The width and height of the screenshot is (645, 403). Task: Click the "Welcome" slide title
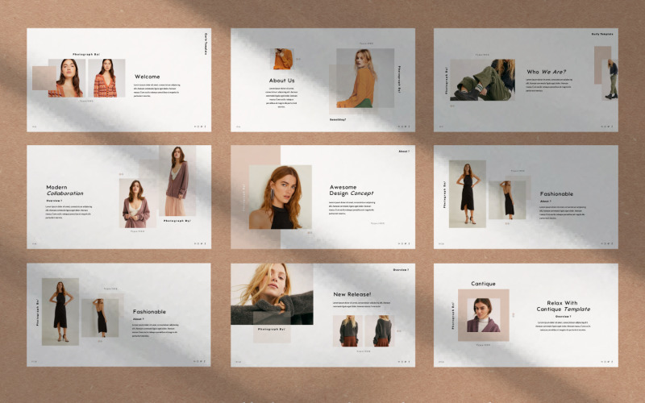[x=148, y=77]
